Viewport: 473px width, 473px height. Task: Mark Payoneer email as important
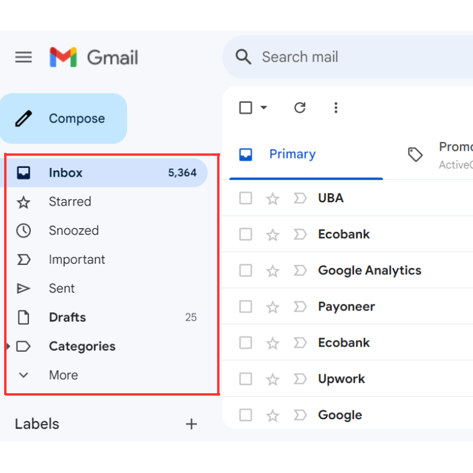300,307
